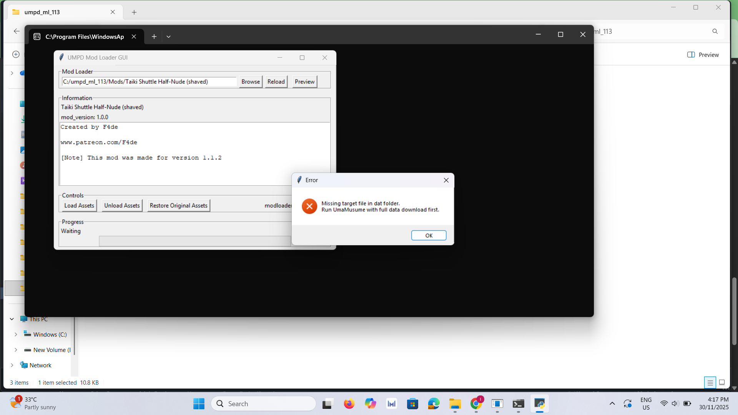Click the taskbar Search box

264,404
